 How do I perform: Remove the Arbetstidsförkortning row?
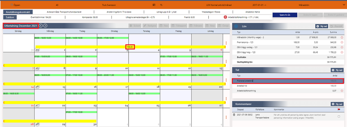[342, 91]
